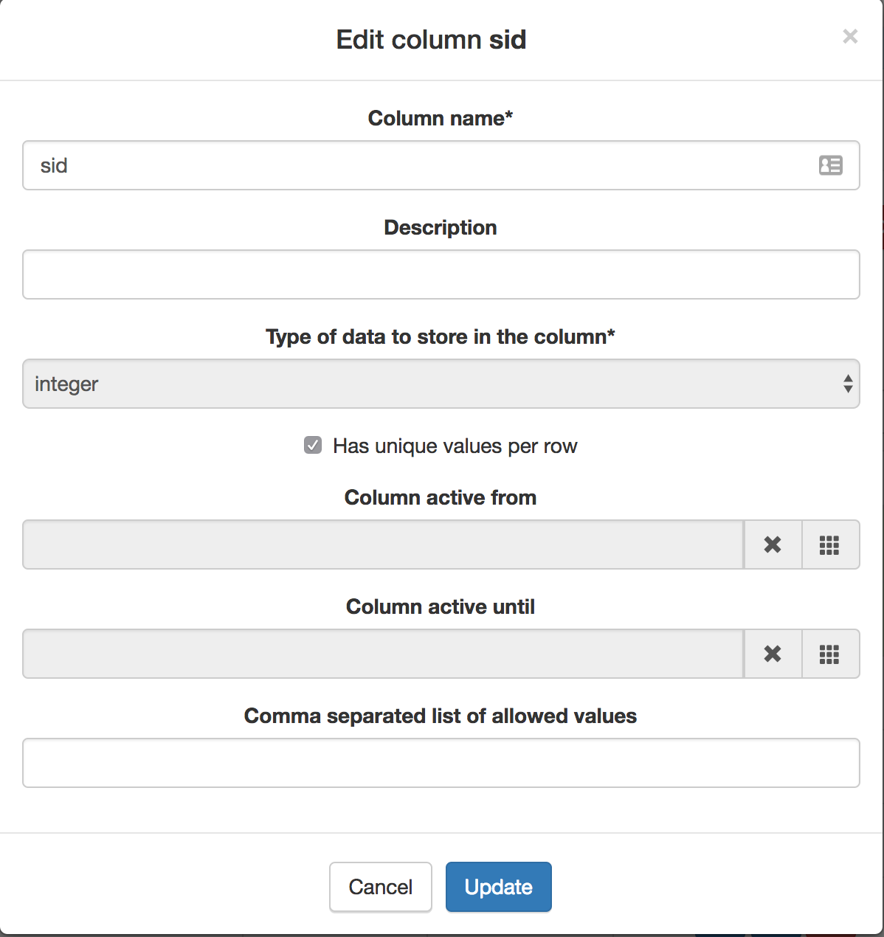Click the contact card autofill icon
884x937 pixels.
831,165
